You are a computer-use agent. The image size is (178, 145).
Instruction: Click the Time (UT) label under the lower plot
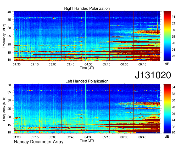click(x=87, y=141)
